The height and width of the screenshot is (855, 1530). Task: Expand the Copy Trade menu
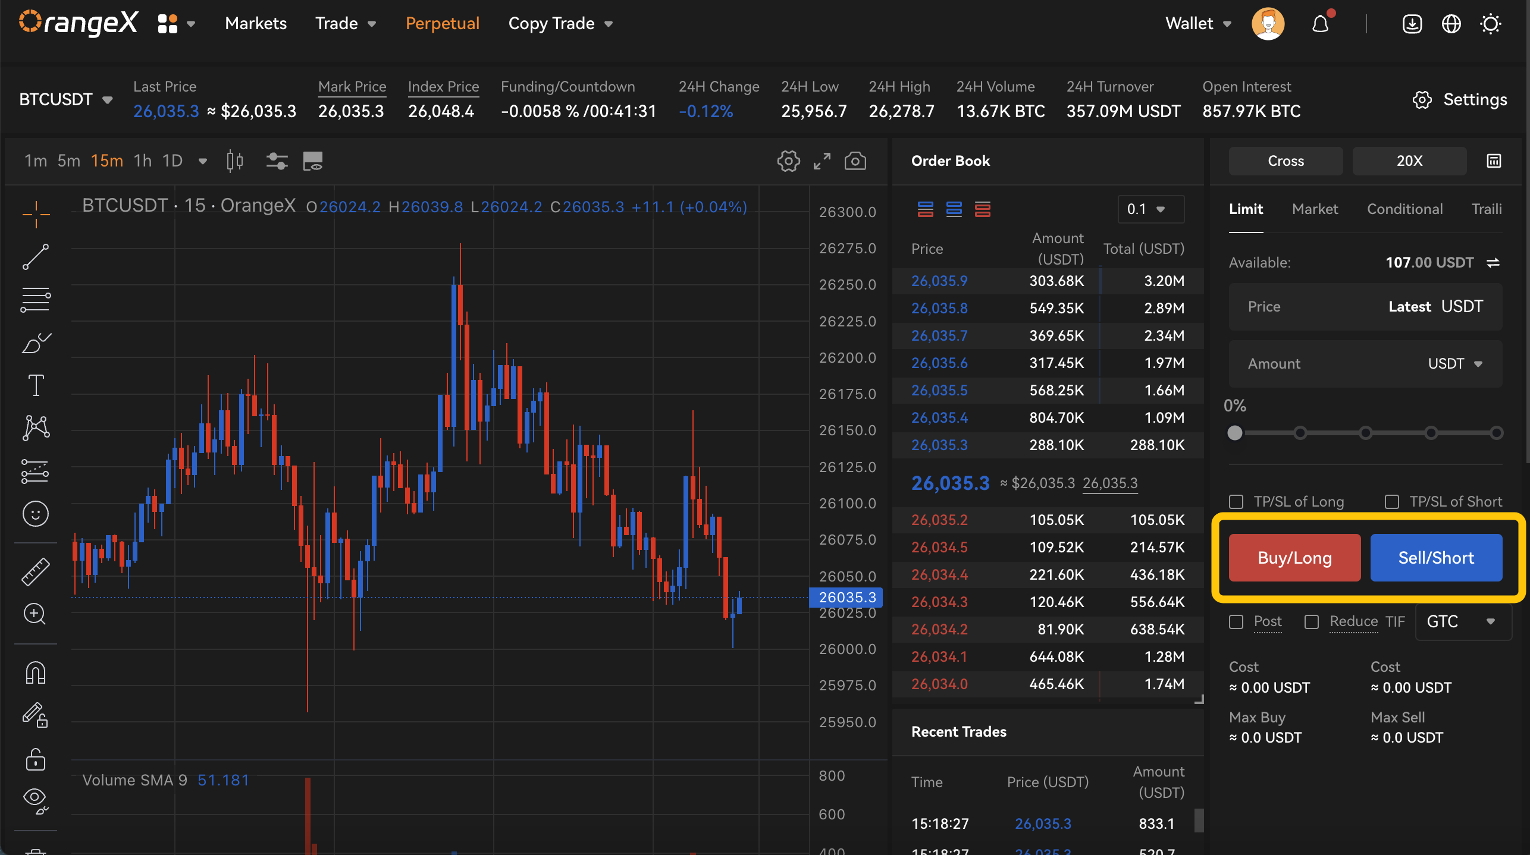pos(560,24)
